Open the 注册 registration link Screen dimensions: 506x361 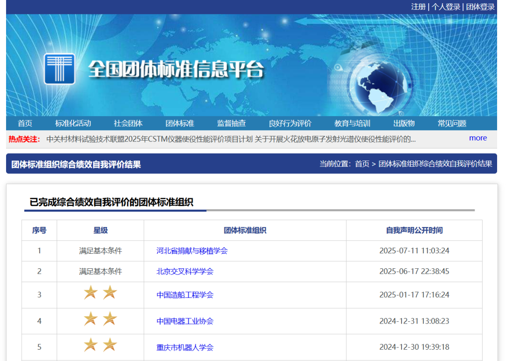click(x=418, y=7)
